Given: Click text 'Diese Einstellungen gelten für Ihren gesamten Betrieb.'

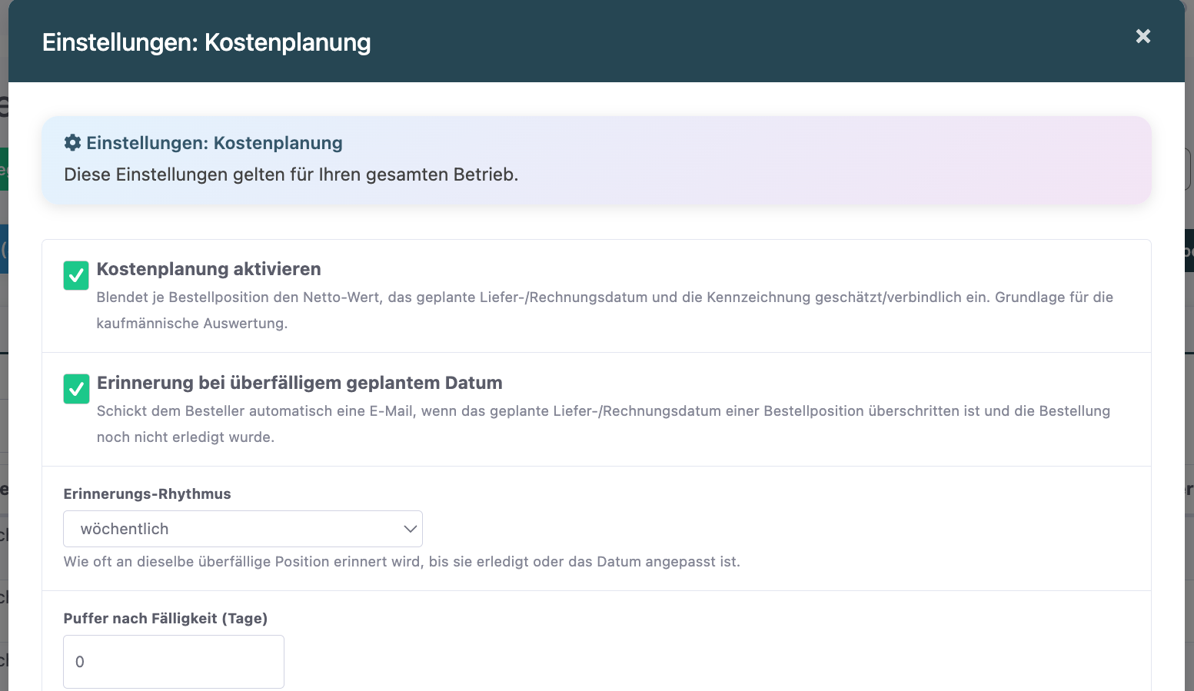Looking at the screenshot, I should (291, 174).
